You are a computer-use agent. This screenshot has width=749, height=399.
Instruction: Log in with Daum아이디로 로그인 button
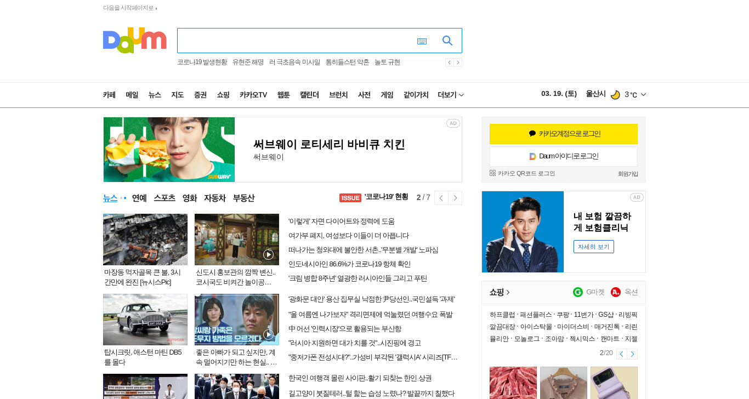coord(564,156)
